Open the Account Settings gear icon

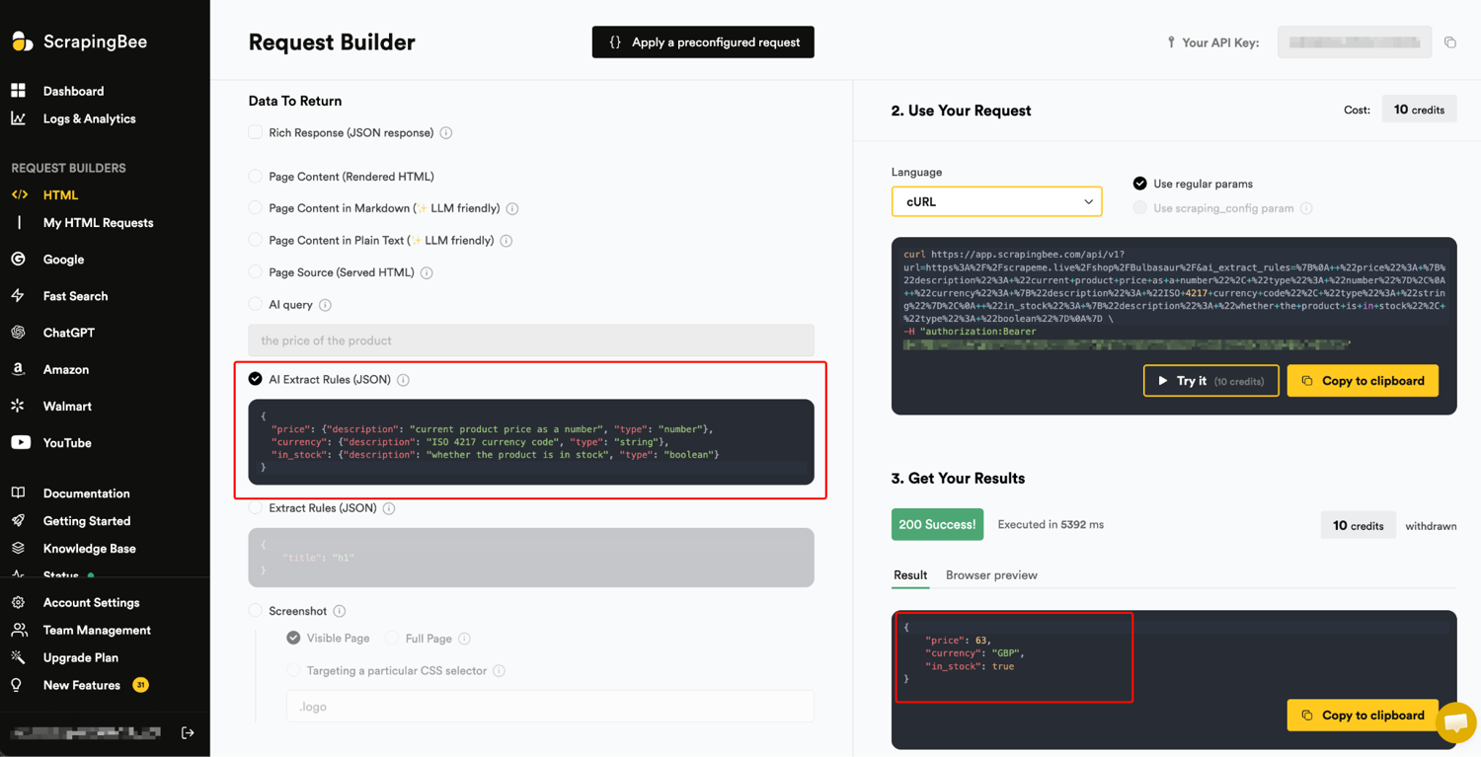pyautogui.click(x=19, y=602)
